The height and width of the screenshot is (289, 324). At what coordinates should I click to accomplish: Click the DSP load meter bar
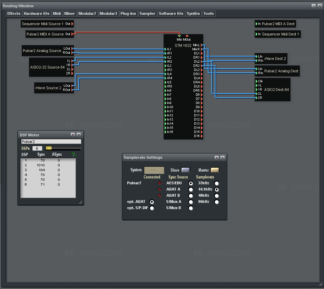63,148
